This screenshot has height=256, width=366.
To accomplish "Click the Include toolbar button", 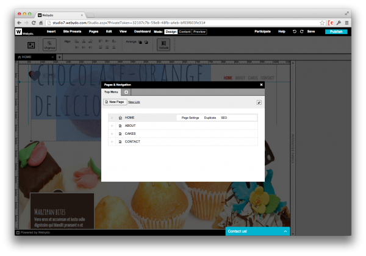I will pos(163,44).
